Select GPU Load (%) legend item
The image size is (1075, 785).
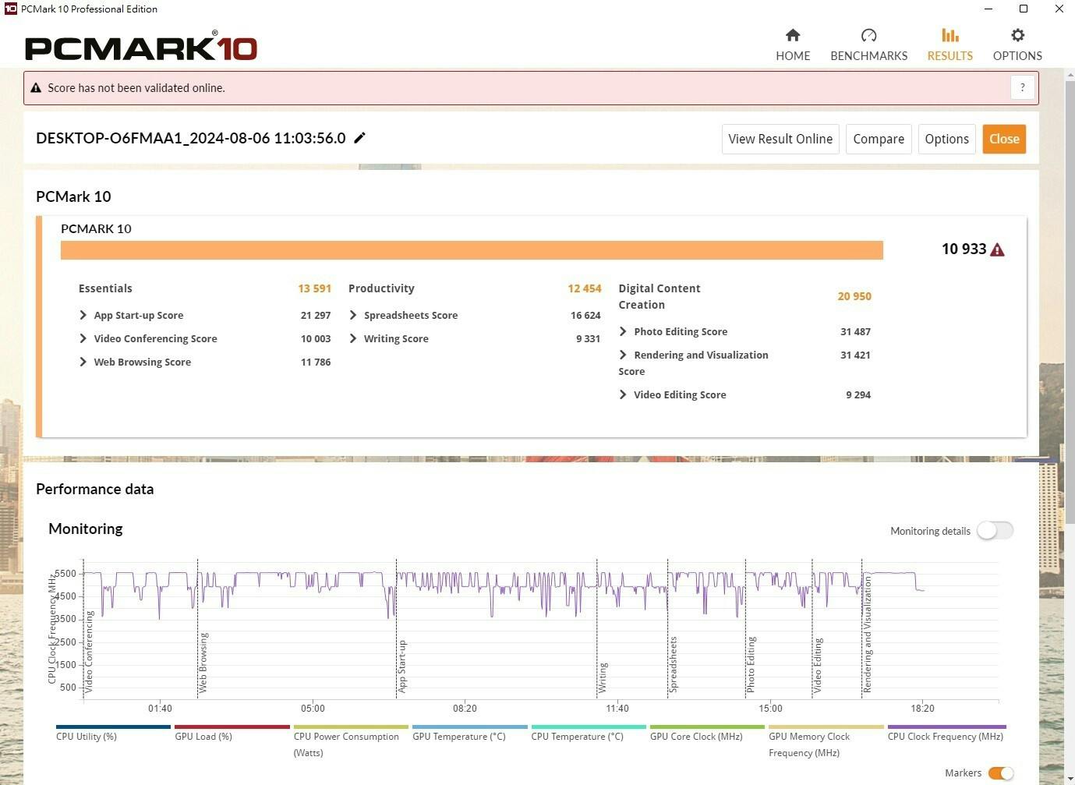click(232, 733)
